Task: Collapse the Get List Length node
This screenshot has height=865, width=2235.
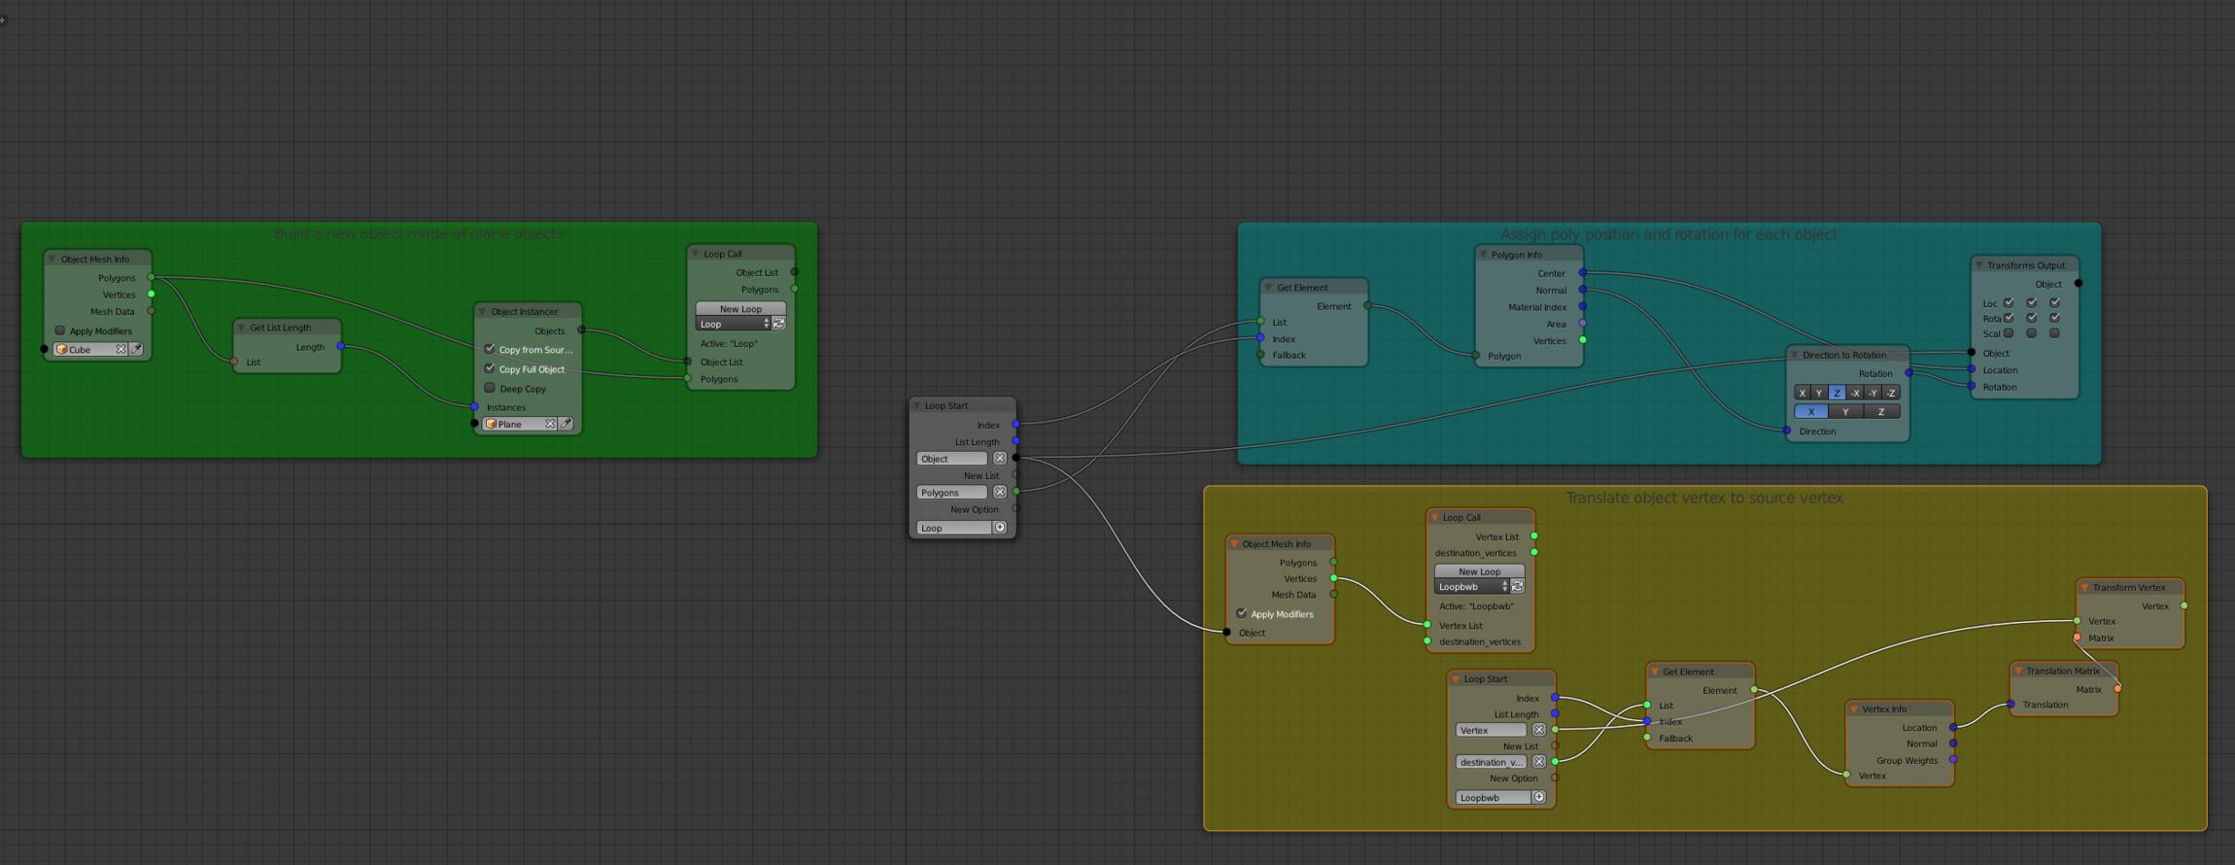Action: coord(241,328)
